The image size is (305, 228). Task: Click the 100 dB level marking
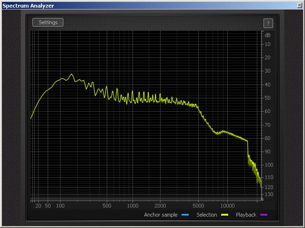267,165
